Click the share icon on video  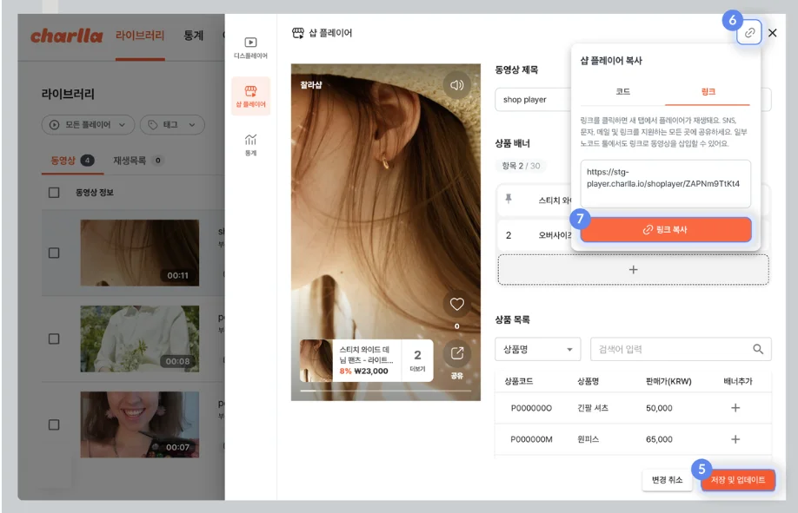(456, 354)
